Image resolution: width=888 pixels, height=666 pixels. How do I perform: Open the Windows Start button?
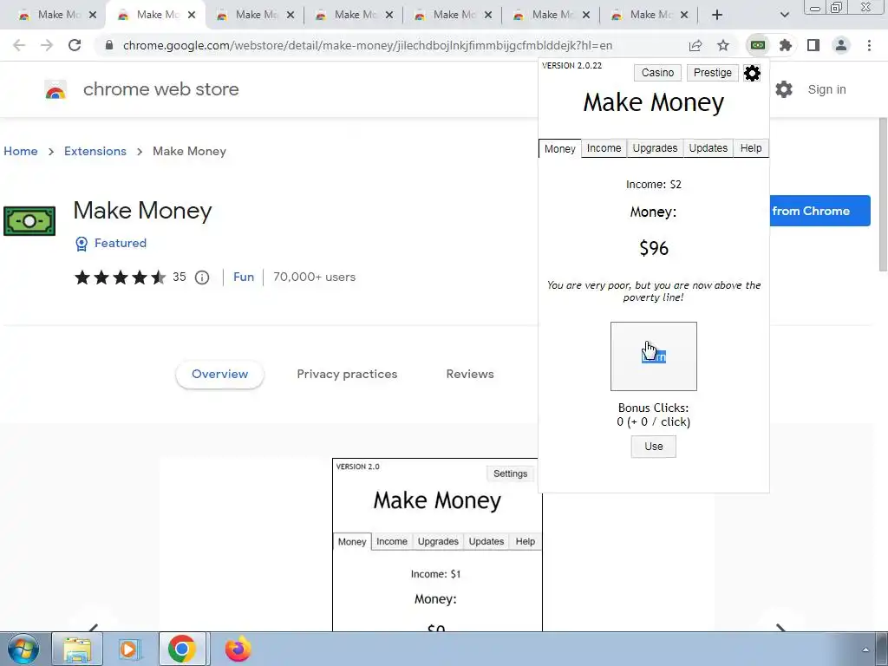point(23,649)
